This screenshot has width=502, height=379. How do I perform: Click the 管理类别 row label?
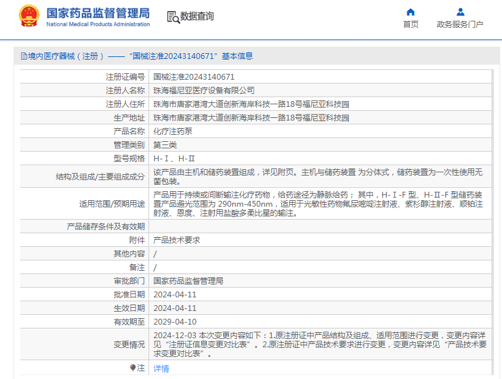point(129,145)
